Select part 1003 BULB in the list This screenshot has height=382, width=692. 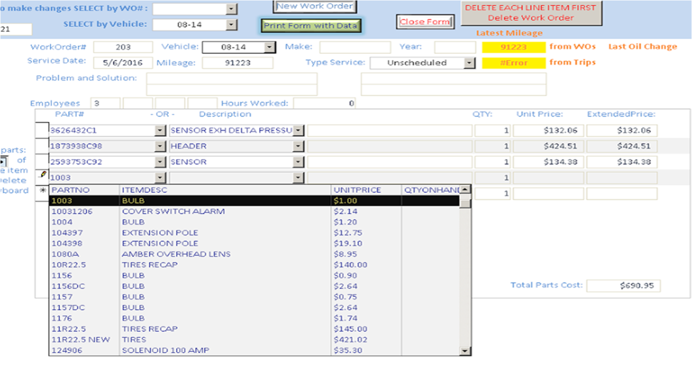tap(254, 200)
